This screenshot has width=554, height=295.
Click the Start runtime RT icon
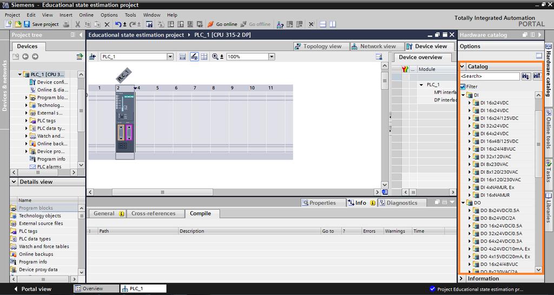(x=200, y=24)
